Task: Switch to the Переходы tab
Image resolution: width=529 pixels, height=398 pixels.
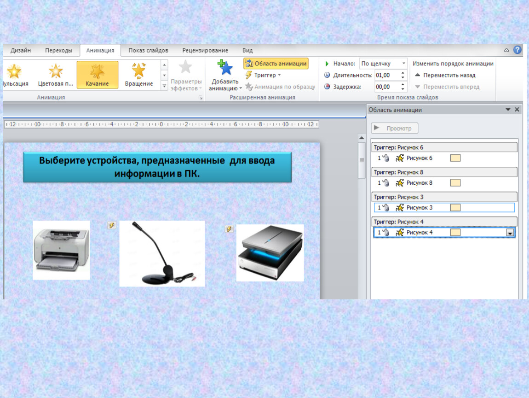Action: (x=58, y=50)
